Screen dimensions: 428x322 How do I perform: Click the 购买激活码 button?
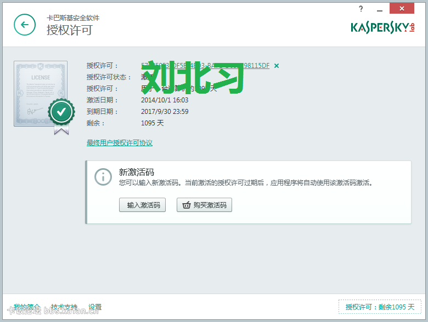coord(204,205)
